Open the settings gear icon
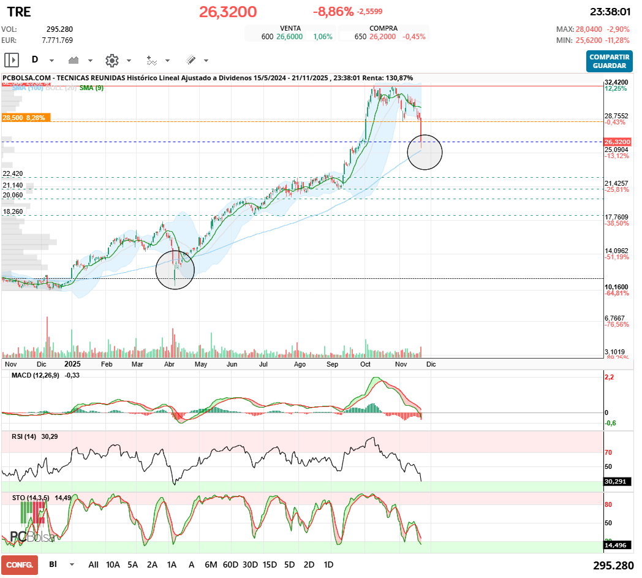The image size is (642, 578). click(x=111, y=60)
